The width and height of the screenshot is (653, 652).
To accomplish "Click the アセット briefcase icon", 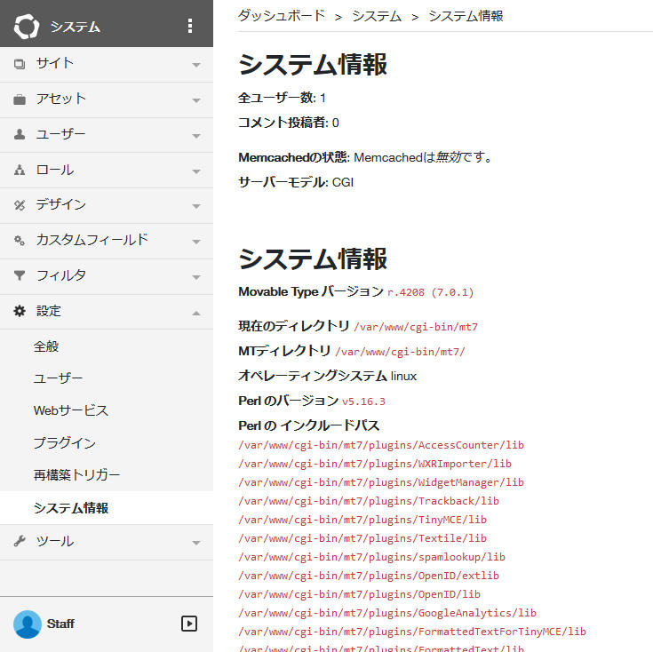I will pyautogui.click(x=20, y=99).
